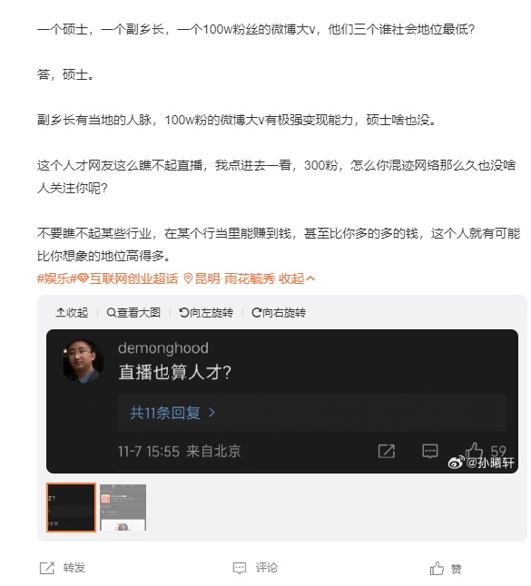Image resolution: width=531 pixels, height=586 pixels.
Task: Rotate the image left with 向左旋转
Action: pyautogui.click(x=206, y=312)
